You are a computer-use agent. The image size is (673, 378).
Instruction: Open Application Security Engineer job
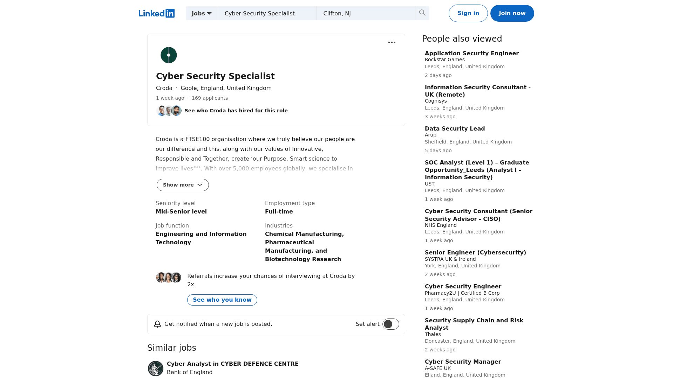click(472, 53)
